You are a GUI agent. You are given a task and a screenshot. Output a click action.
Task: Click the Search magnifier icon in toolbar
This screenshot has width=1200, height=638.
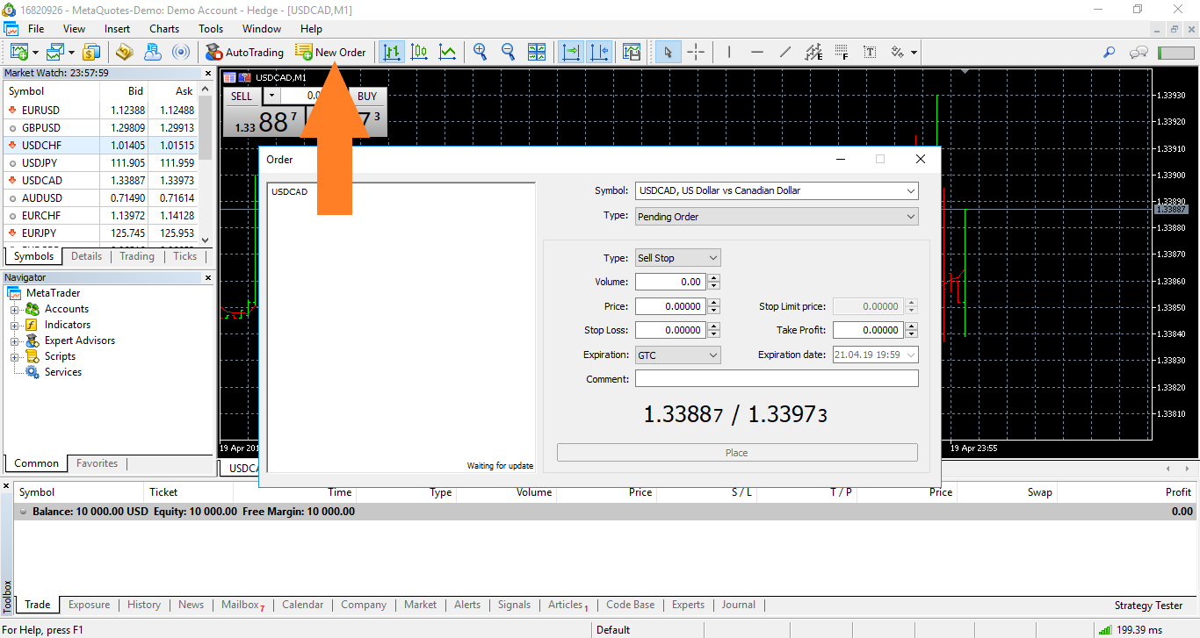(1109, 52)
